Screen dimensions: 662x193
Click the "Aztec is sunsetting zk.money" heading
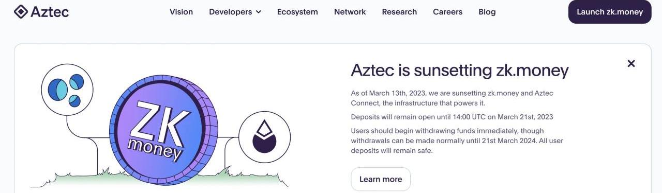click(460, 70)
